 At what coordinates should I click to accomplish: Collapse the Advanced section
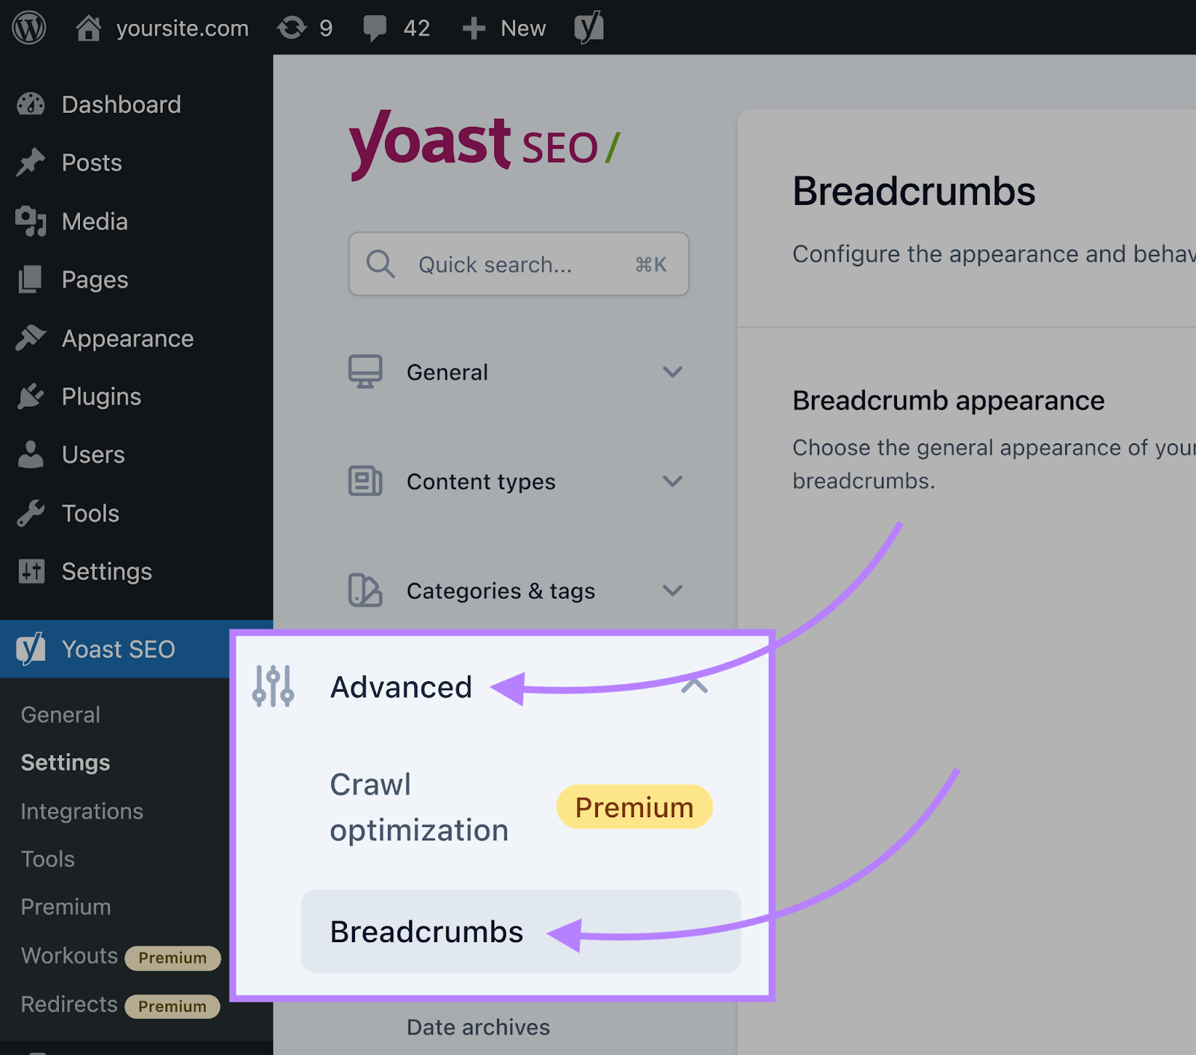click(694, 687)
